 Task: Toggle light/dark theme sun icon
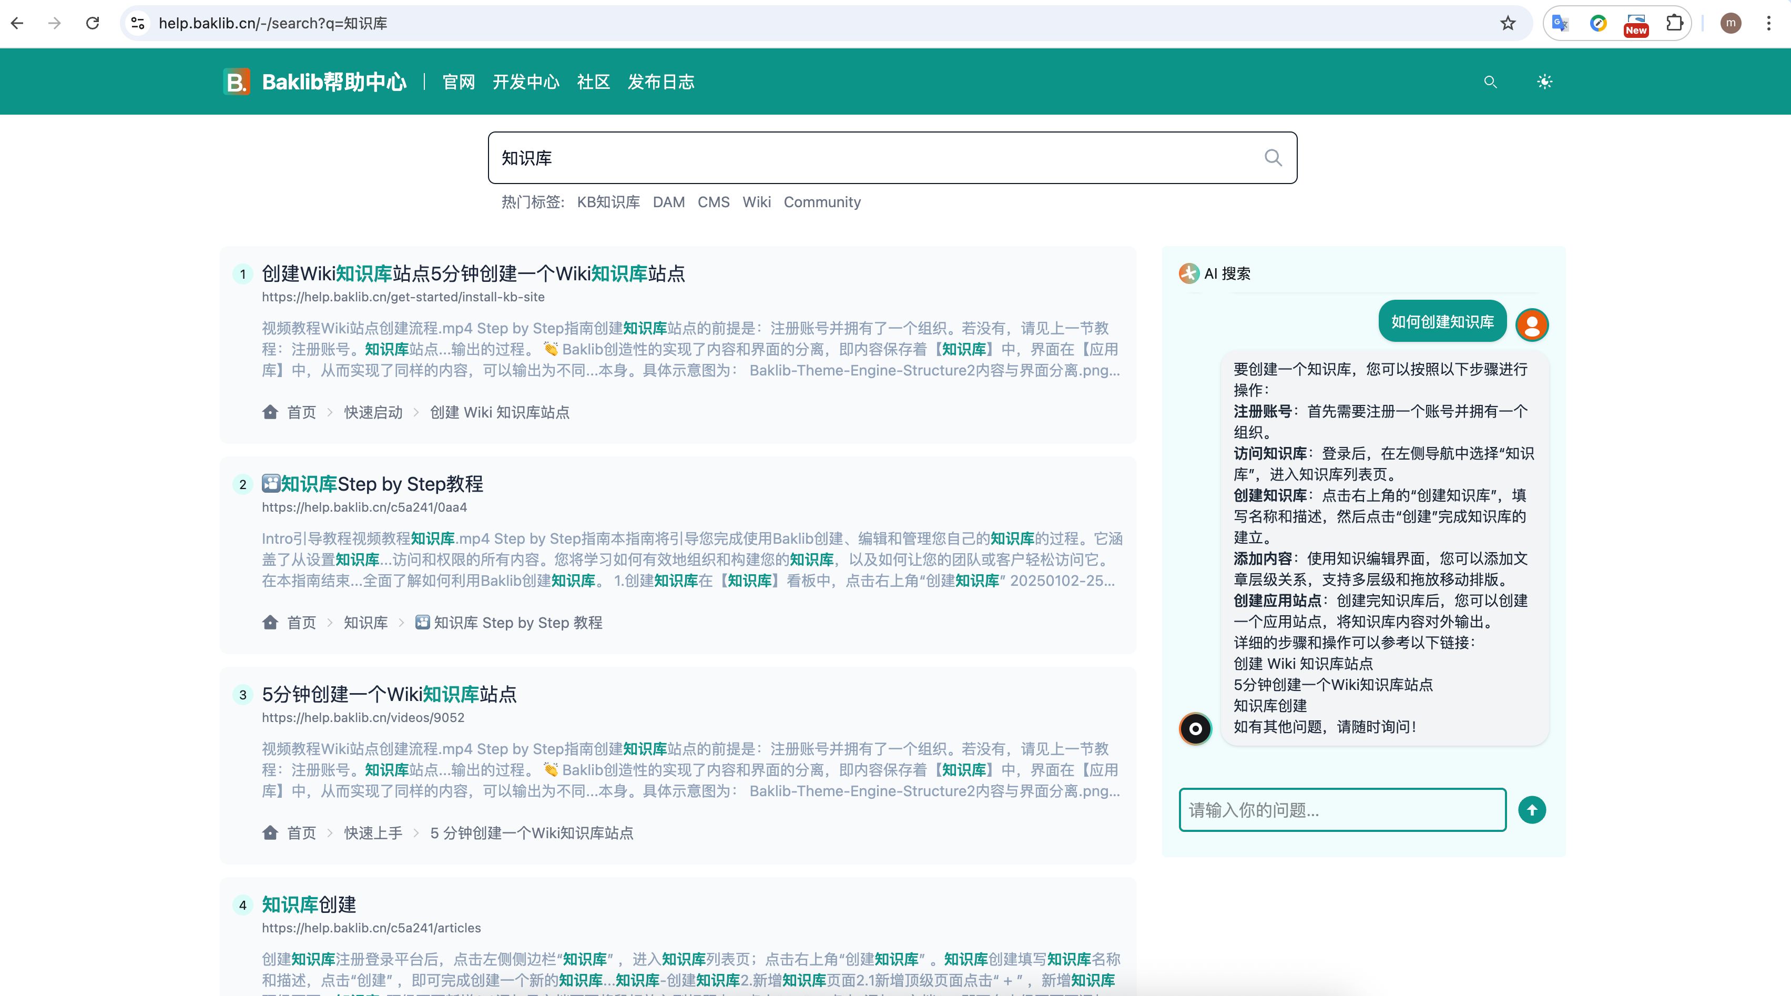click(1544, 82)
